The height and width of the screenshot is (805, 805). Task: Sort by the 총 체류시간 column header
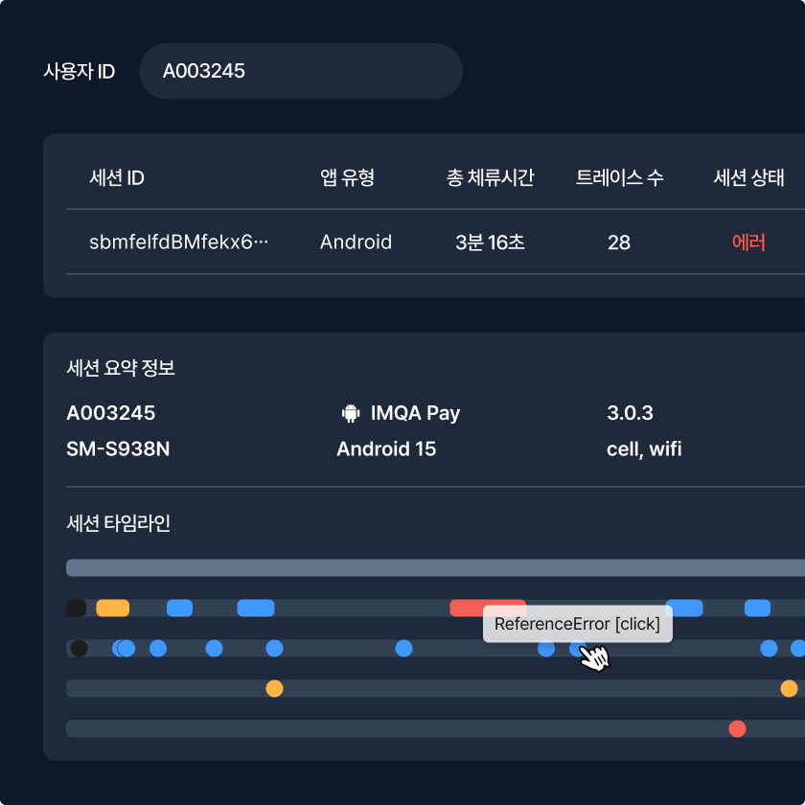coord(490,177)
